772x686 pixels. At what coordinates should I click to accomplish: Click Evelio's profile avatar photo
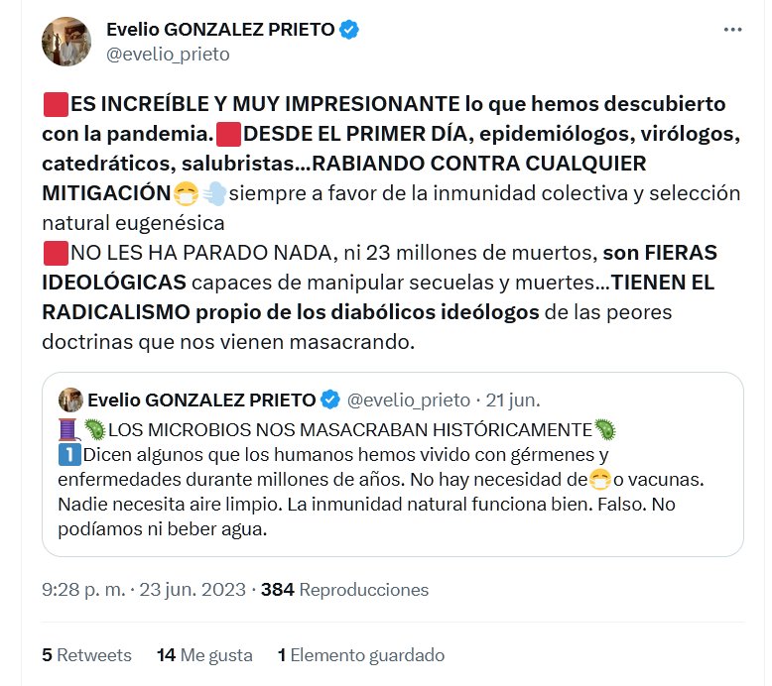click(x=66, y=42)
